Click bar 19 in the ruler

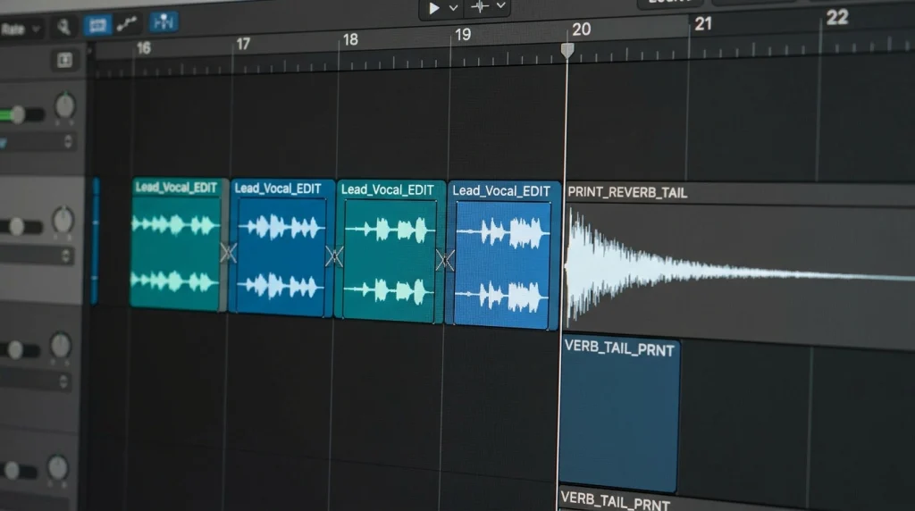coord(463,35)
